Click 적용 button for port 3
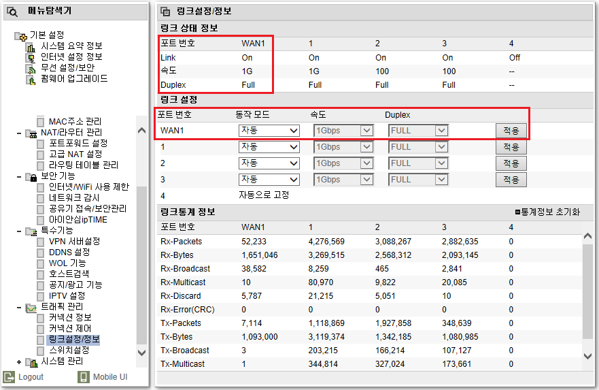This screenshot has height=390, width=599. 511,180
